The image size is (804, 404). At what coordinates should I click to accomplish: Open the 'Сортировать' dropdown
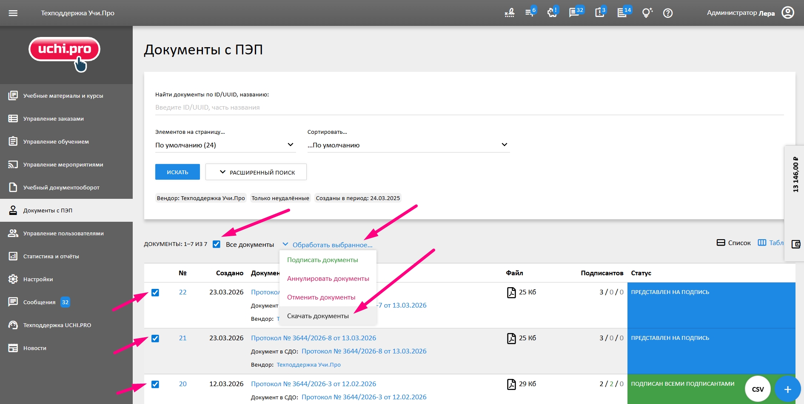(x=408, y=145)
